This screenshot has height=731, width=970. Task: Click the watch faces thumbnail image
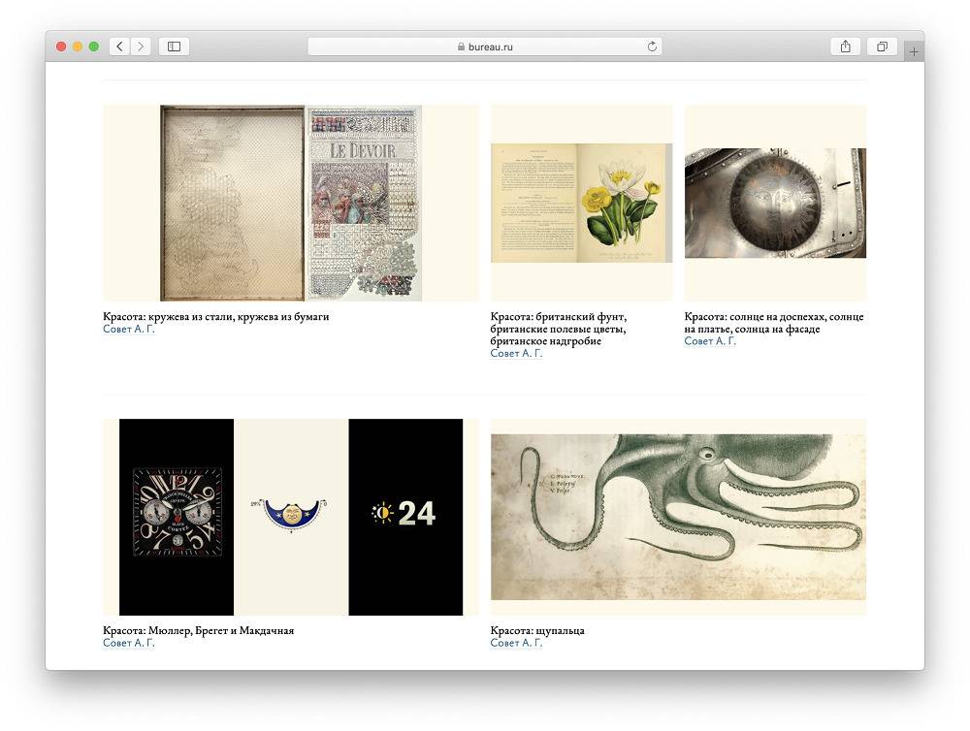click(291, 517)
